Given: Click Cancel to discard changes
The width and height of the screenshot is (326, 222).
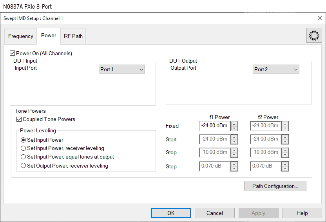Looking at the screenshot, I should 215,213.
